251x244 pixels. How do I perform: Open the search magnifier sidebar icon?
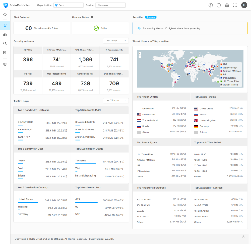tap(5, 43)
